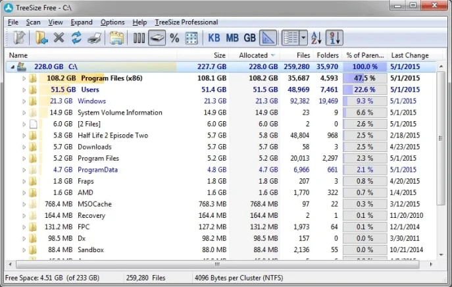Click the vertical scrollbar thumb
The height and width of the screenshot is (287, 452).
pyautogui.click(x=441, y=138)
